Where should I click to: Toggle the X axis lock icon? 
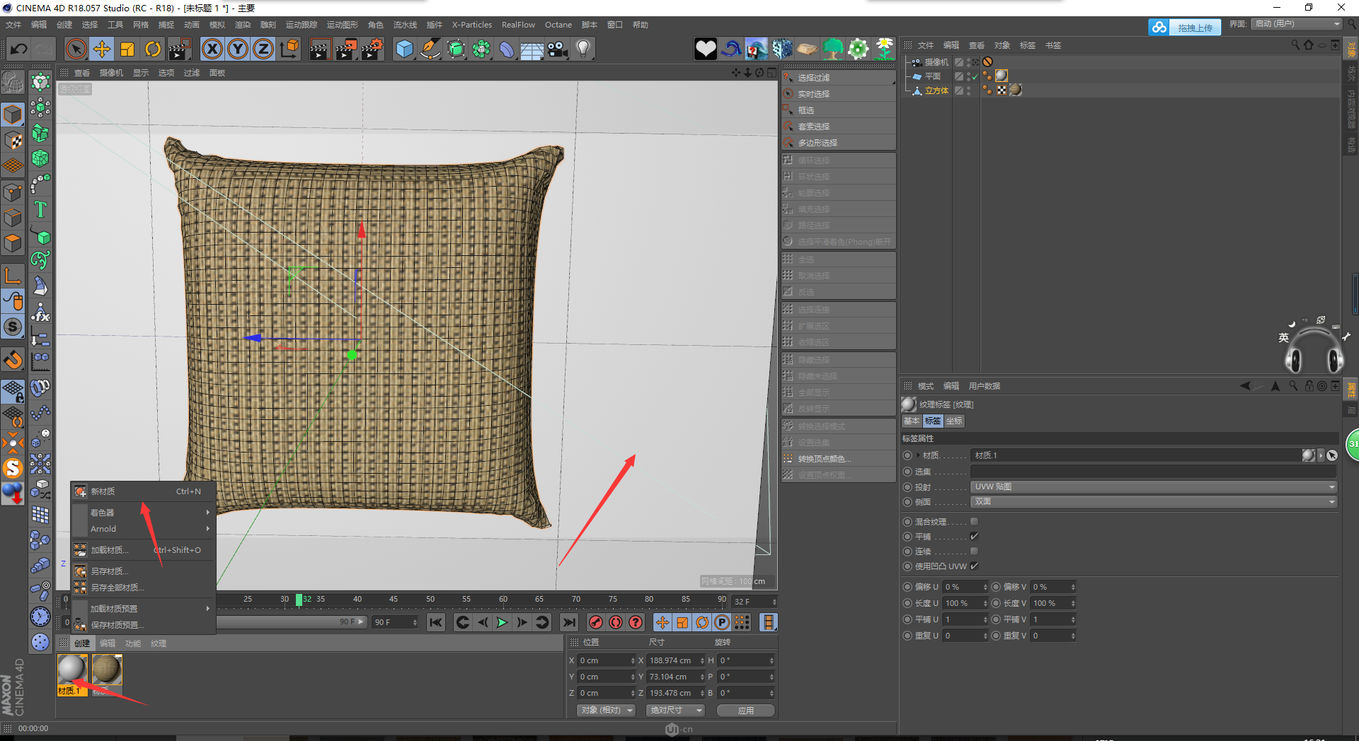212,49
